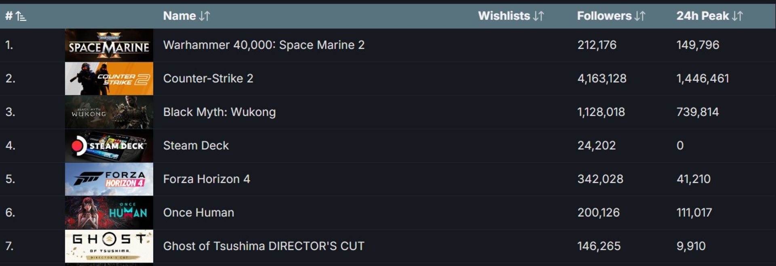Viewport: 776px width, 266px height.
Task: Click the 24h Peak sort arrows
Action: (738, 16)
